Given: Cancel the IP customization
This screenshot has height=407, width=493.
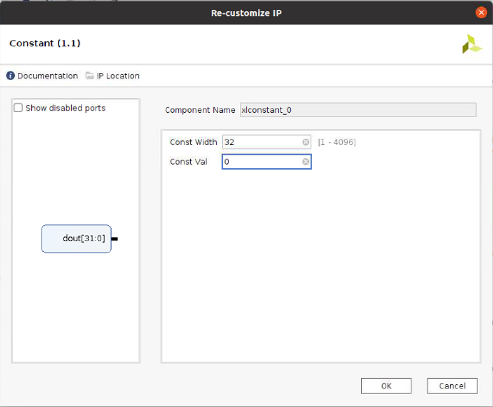Looking at the screenshot, I should coord(452,386).
